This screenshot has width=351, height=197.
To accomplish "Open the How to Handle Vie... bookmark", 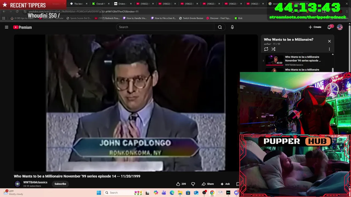I will tap(135, 18).
